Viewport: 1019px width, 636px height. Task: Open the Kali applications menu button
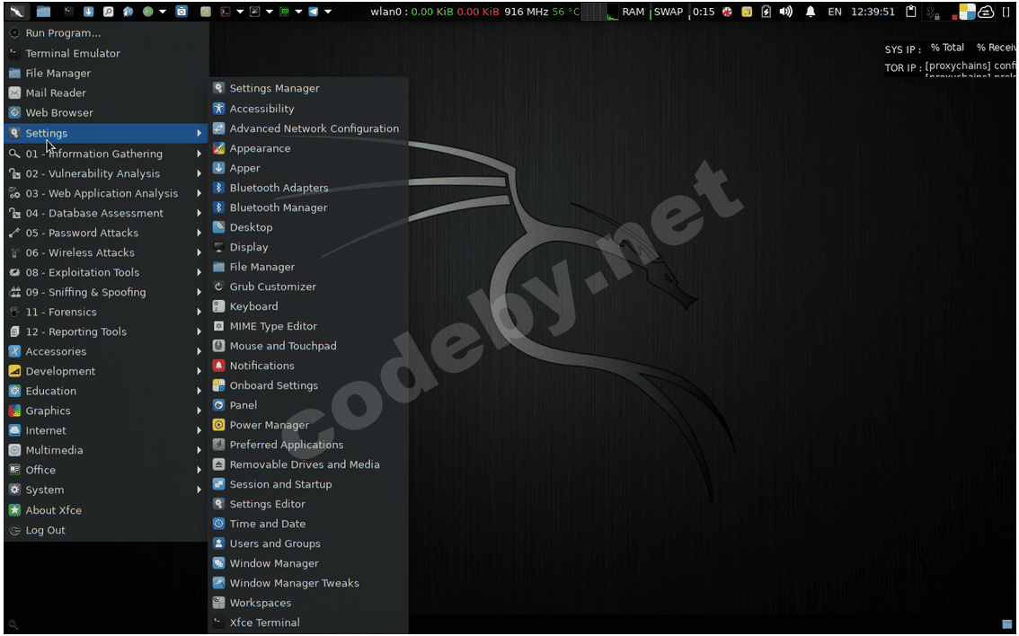pos(17,11)
